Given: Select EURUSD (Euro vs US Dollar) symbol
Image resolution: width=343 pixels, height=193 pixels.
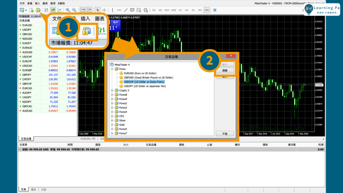Looking at the screenshot, I should [140, 73].
